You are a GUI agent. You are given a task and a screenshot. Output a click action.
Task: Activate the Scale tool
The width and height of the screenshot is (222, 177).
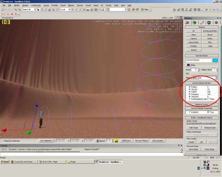[x=50, y=10]
